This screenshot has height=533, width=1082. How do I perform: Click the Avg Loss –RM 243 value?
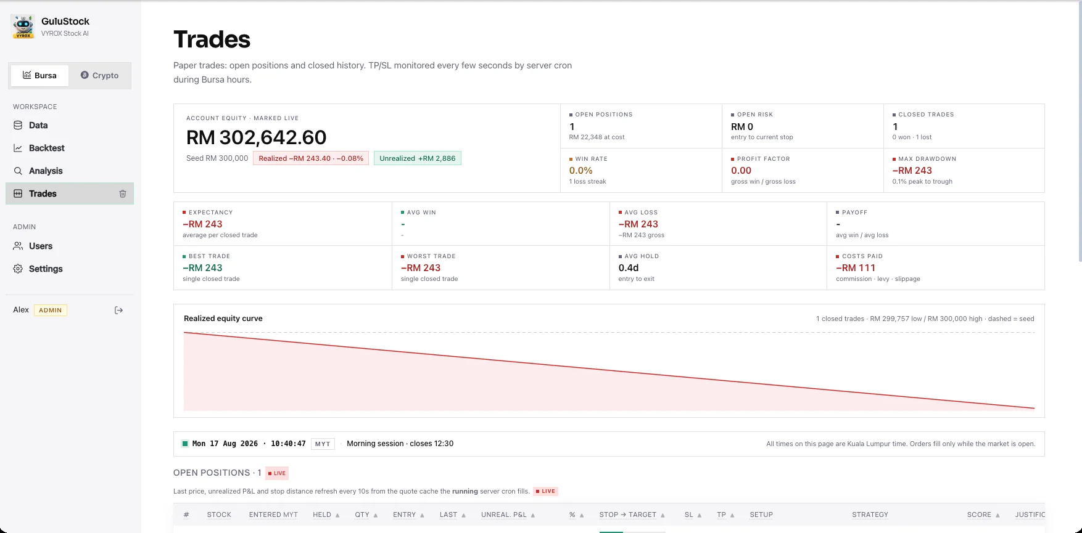point(638,224)
